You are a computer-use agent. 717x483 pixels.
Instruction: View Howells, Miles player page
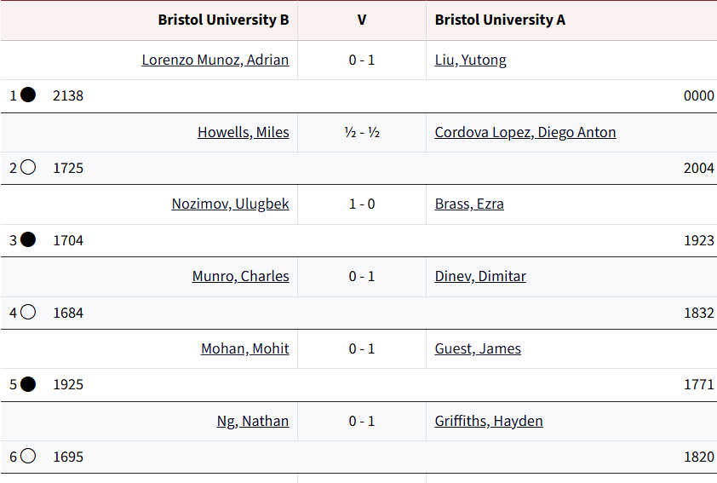point(243,132)
